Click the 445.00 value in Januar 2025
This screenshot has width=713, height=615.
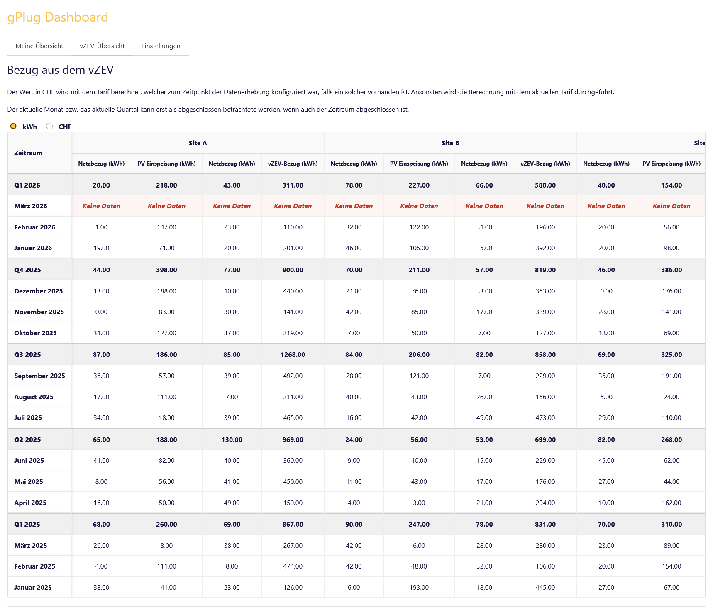[x=545, y=588]
